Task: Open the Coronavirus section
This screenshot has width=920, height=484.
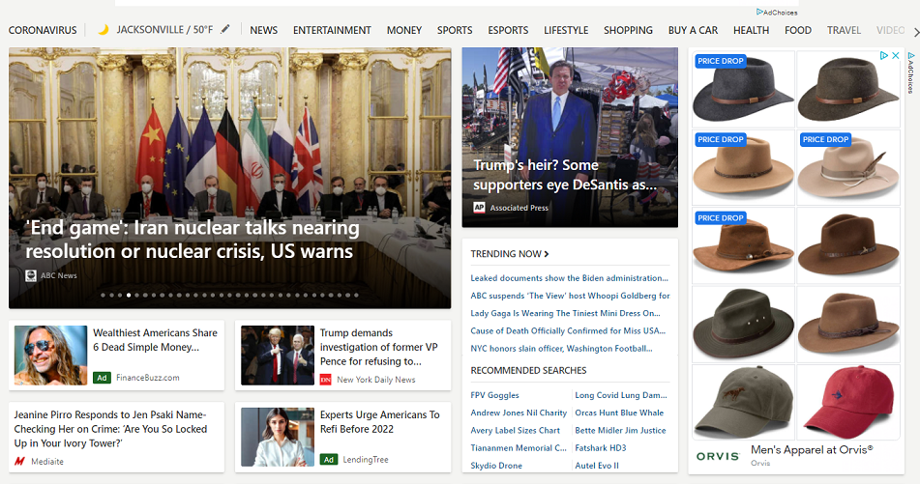Action: tap(43, 30)
